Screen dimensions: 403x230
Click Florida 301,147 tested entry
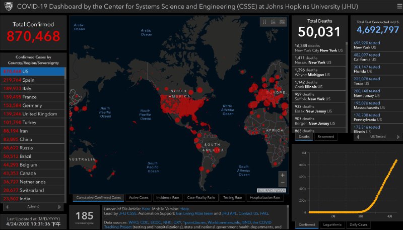(377, 69)
